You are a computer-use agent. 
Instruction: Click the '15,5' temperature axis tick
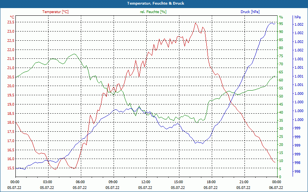(x=11, y=168)
